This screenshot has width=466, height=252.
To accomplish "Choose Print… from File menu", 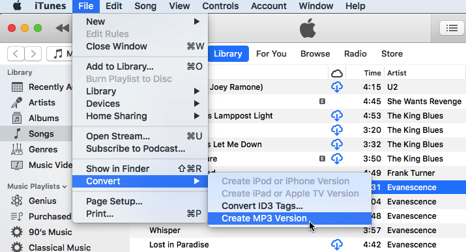I will 140,214.
